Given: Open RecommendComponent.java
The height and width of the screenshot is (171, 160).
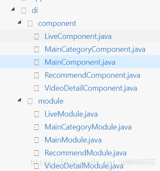Looking at the screenshot, I should point(92,75).
